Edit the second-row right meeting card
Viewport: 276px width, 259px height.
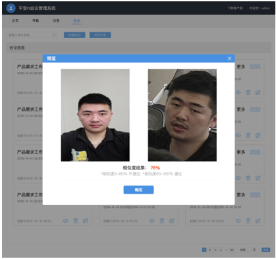coord(258,135)
